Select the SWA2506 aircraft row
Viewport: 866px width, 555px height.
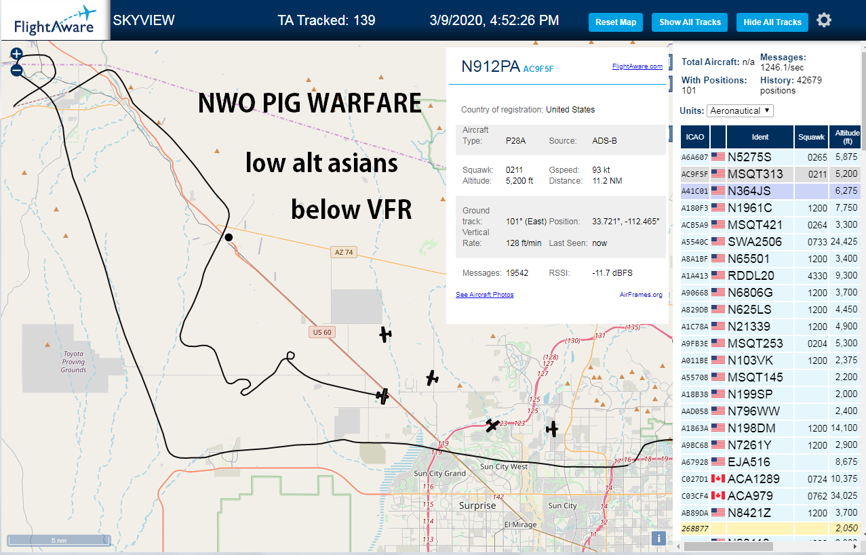click(771, 241)
